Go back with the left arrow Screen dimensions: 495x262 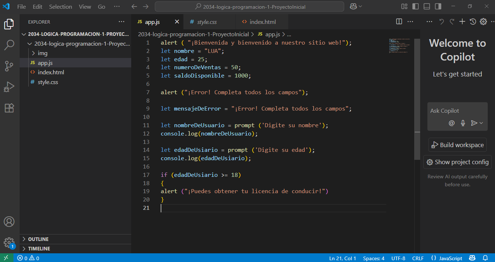(134, 7)
